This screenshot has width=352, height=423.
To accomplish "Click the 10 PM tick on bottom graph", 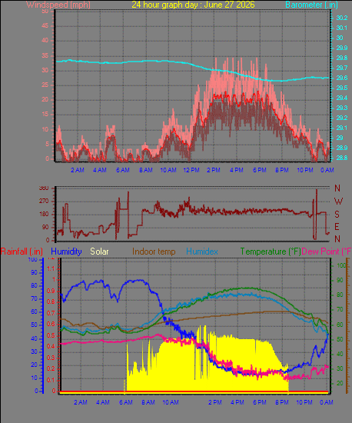I will [x=304, y=402].
